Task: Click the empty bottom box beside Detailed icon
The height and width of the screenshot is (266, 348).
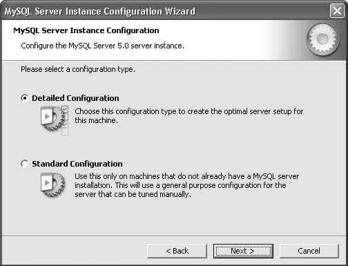Action: (65, 132)
